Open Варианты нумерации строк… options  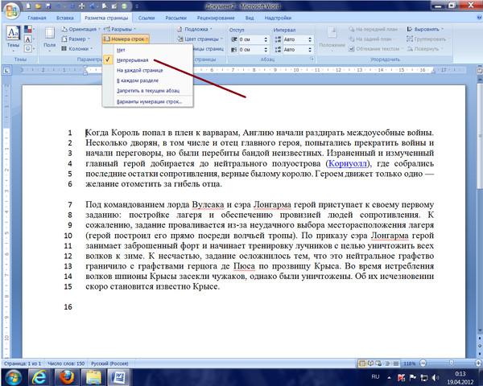coord(148,101)
